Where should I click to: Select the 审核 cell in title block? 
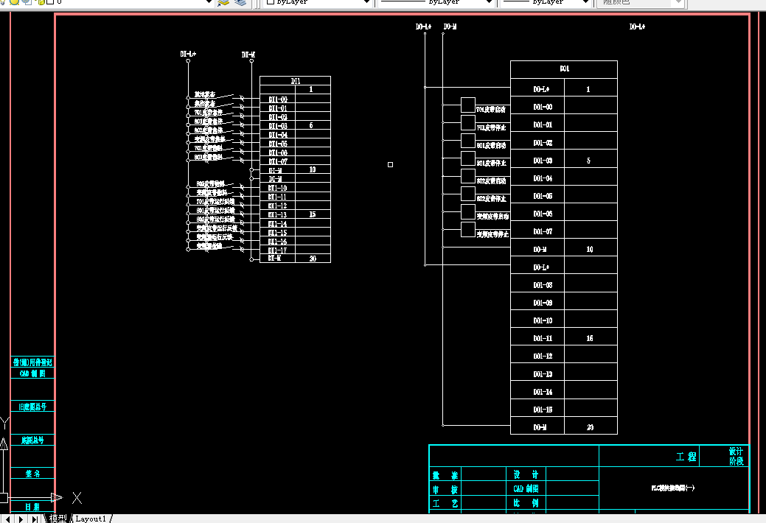pyautogui.click(x=445, y=489)
